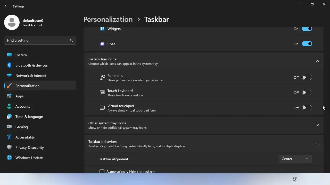Collapse the Taskbar behaviors section
This screenshot has width=330, height=185.
pos(317,144)
